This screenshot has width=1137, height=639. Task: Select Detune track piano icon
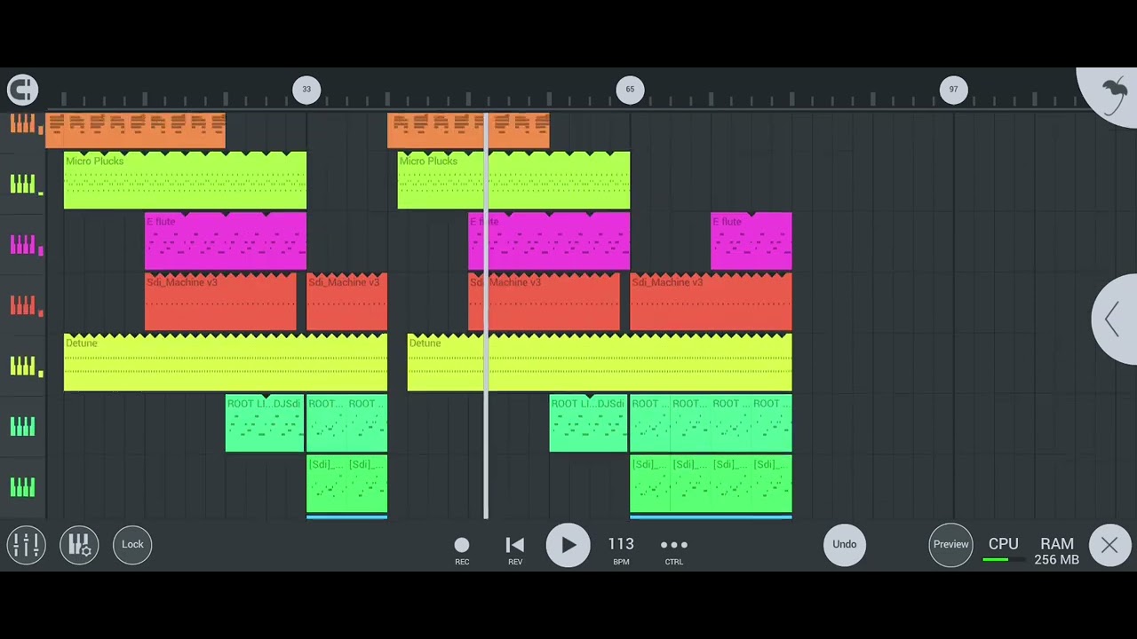[x=24, y=365]
